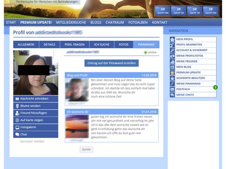Image resolution: width=226 pixels, height=169 pixels.
Task: Open the Allgemein profile tab
Action: pyautogui.click(x=26, y=45)
